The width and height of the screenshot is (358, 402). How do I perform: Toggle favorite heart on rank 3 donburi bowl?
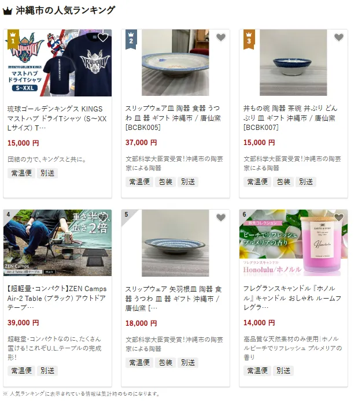coord(339,38)
